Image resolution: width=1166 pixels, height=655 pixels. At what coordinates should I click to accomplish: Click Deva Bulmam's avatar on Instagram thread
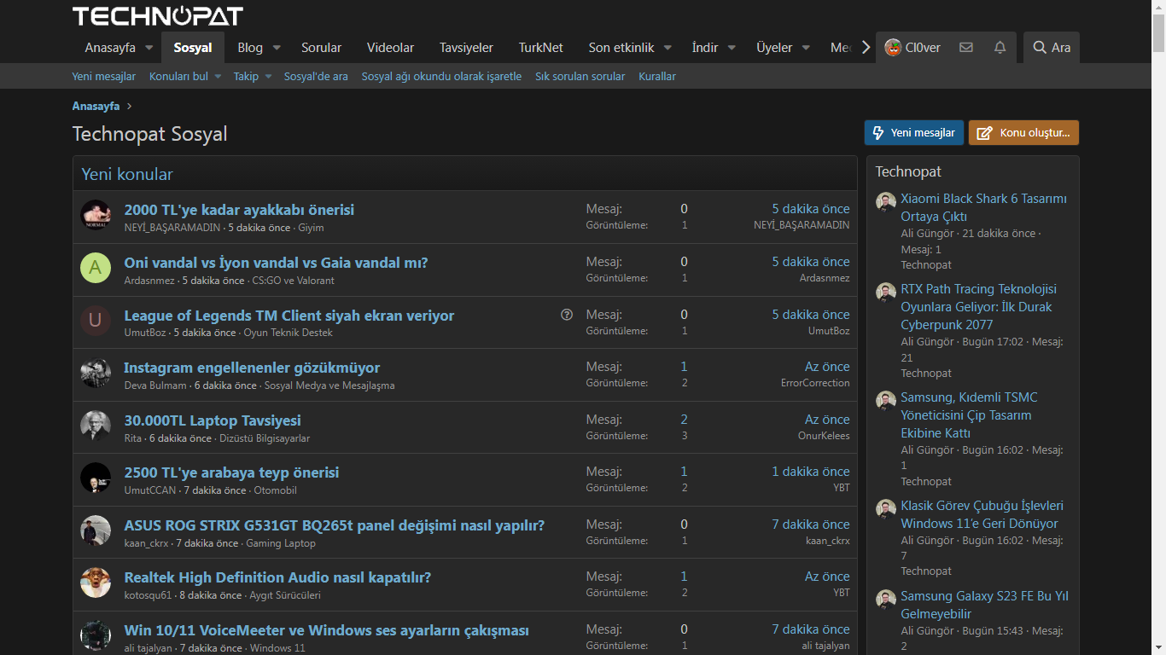(x=96, y=373)
